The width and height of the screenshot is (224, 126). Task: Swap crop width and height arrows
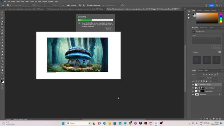click(34, 5)
